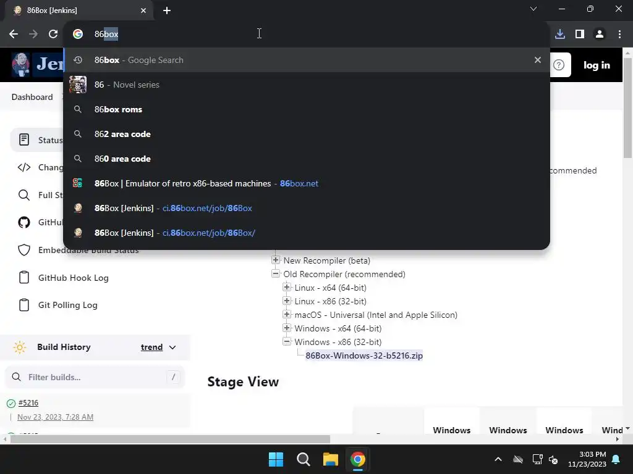Click the GitHub Hook Log clipboard icon
The image size is (633, 474).
click(24, 277)
